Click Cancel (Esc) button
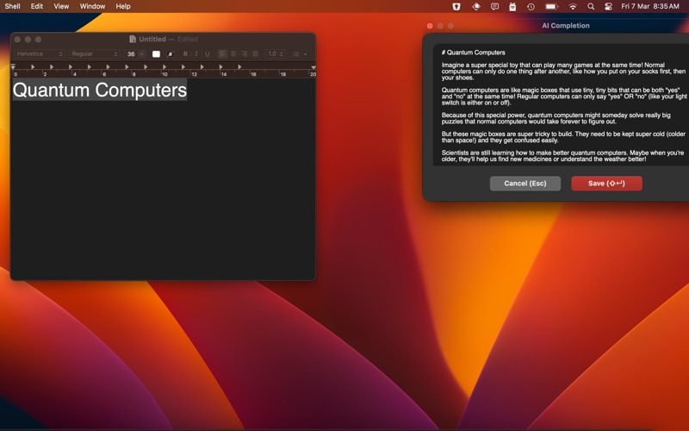The image size is (689, 431). click(x=525, y=184)
